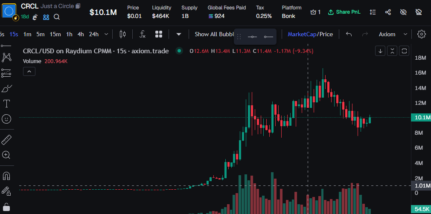Select the brush drawing tool

[6, 89]
